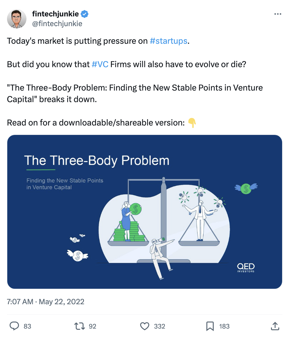
Task: Click the QED Investors logo in image
Action: pos(246,267)
